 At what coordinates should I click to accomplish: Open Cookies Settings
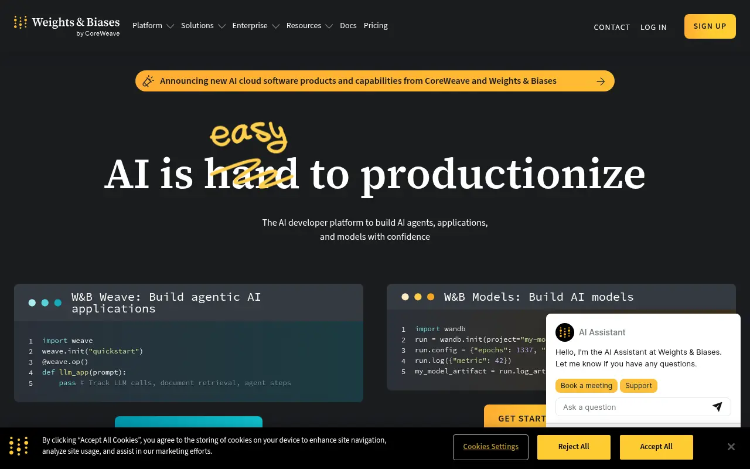click(490, 447)
